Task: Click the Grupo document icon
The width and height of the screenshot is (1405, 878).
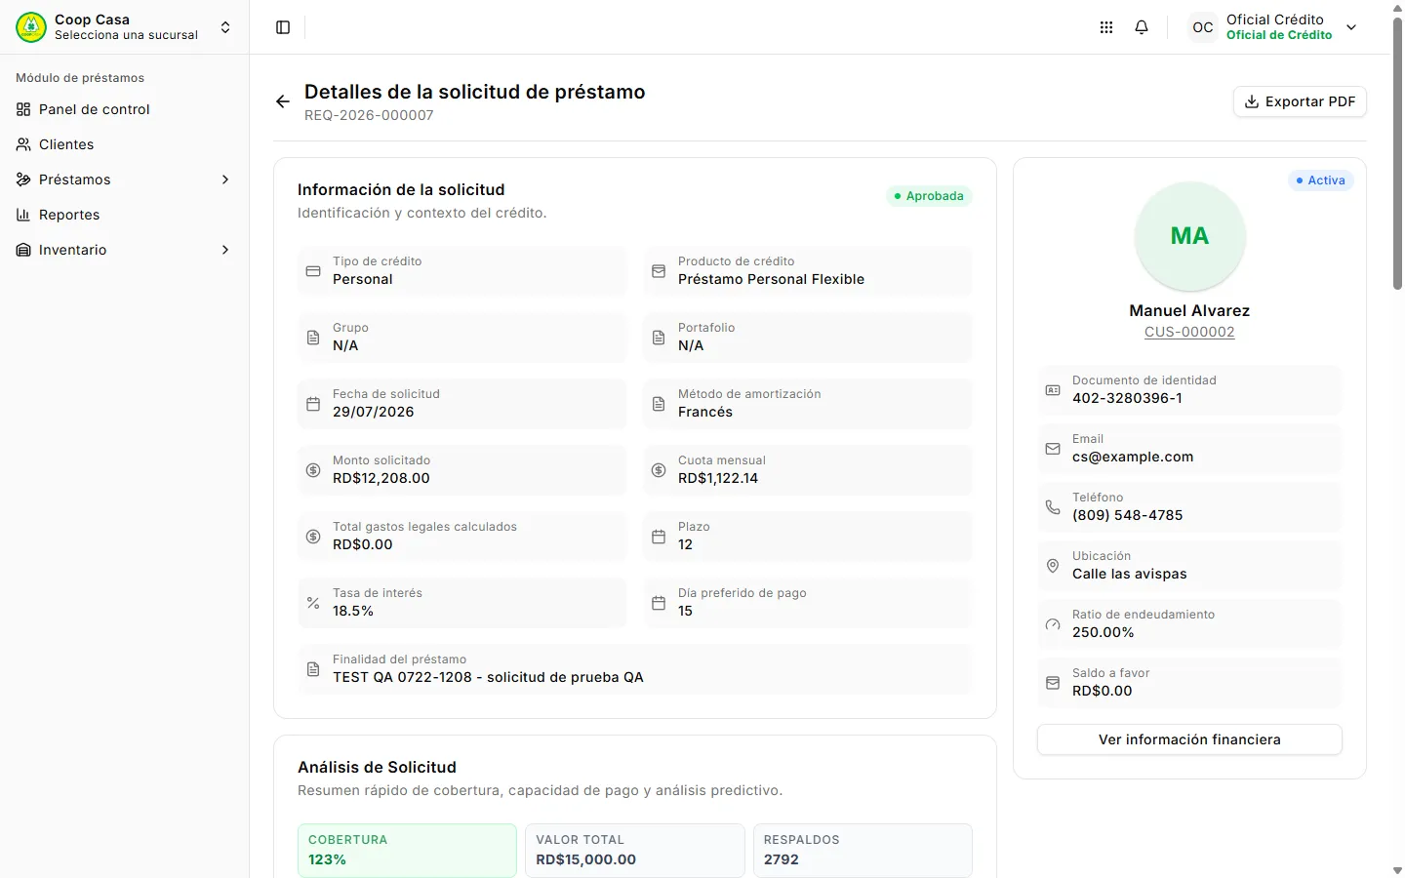Action: (313, 338)
